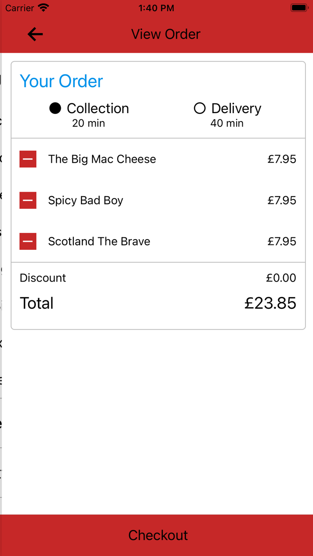The width and height of the screenshot is (313, 556).
Task: Tap the 20 min collection estimate
Action: (88, 123)
